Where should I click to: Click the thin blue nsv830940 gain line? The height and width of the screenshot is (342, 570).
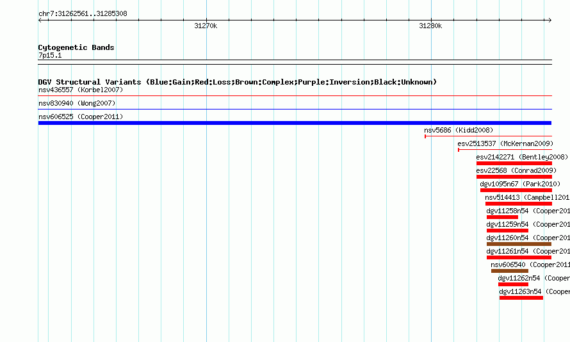pos(295,110)
